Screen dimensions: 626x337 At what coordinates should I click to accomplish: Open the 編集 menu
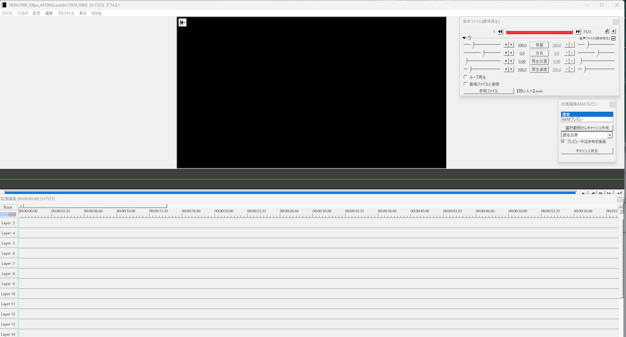(49, 13)
